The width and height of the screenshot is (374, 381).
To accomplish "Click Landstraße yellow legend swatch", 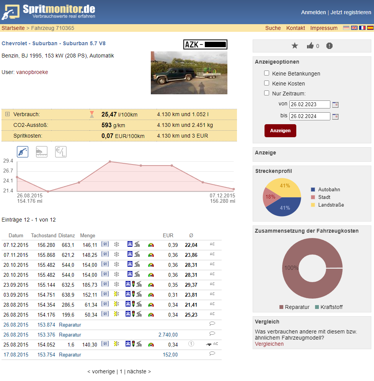I will point(313,205).
